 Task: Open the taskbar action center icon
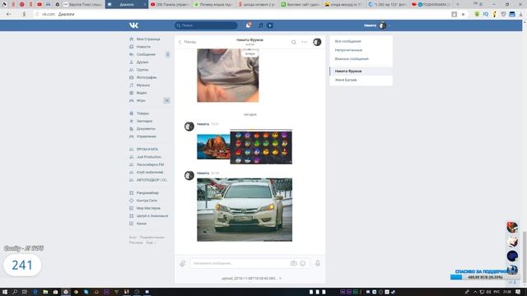518,292
